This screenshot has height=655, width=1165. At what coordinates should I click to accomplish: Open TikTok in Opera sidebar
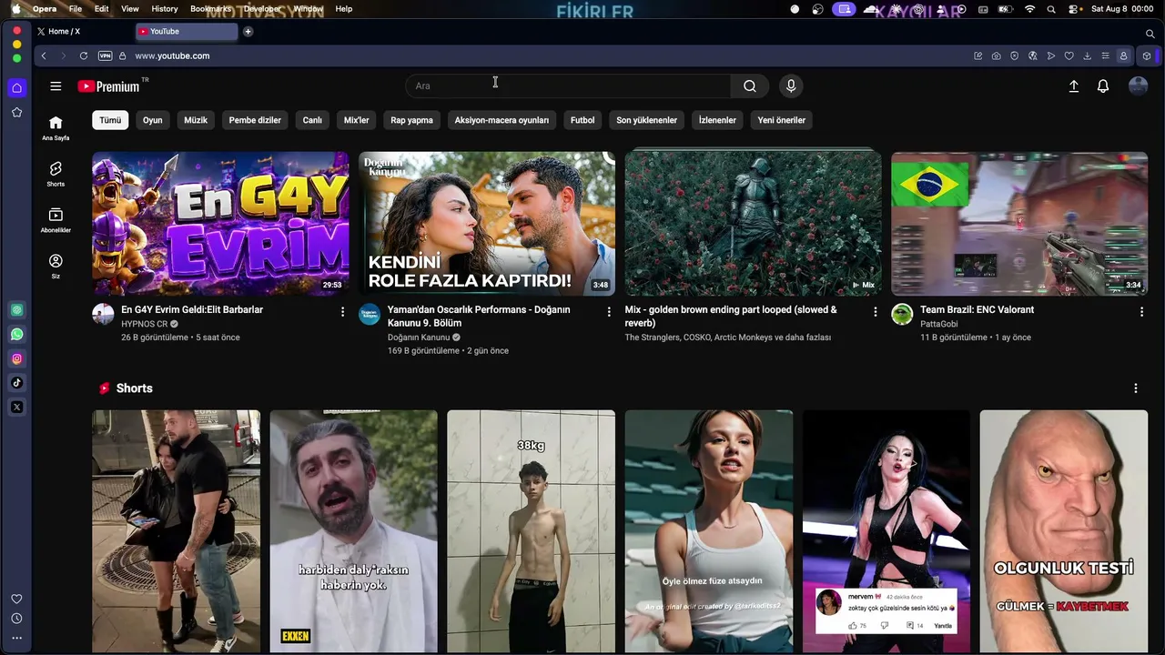[16, 383]
